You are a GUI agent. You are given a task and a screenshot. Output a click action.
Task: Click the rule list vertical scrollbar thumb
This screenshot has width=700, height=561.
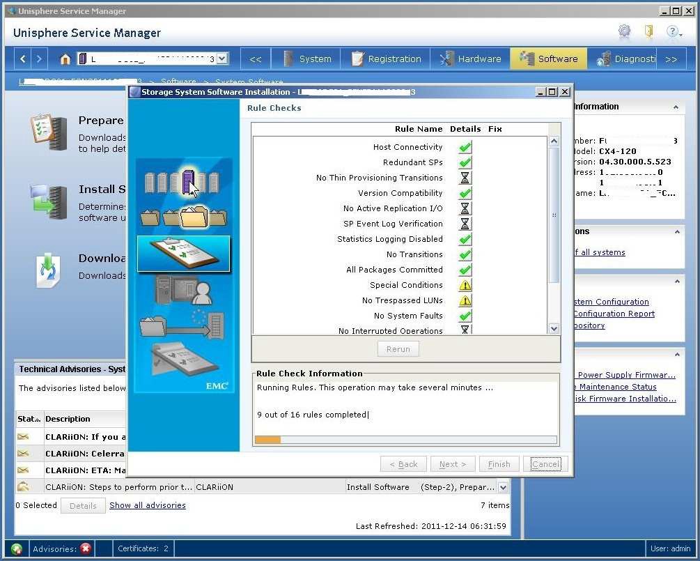(x=554, y=215)
